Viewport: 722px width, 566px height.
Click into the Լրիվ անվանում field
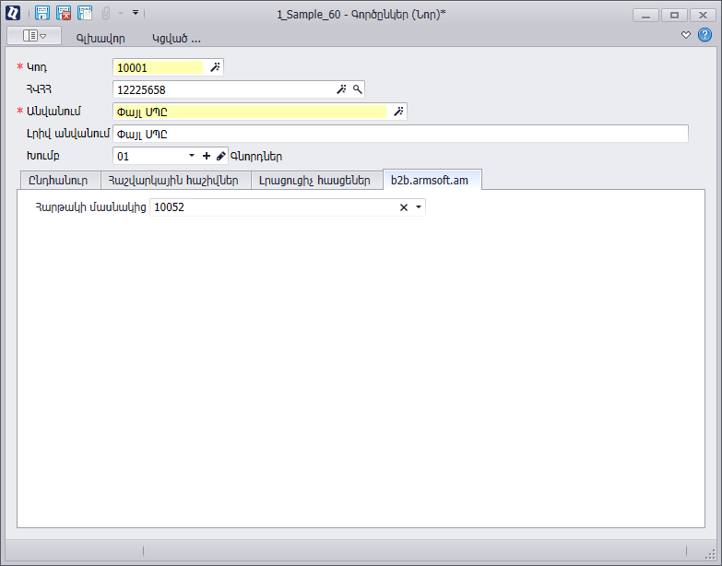(400, 134)
